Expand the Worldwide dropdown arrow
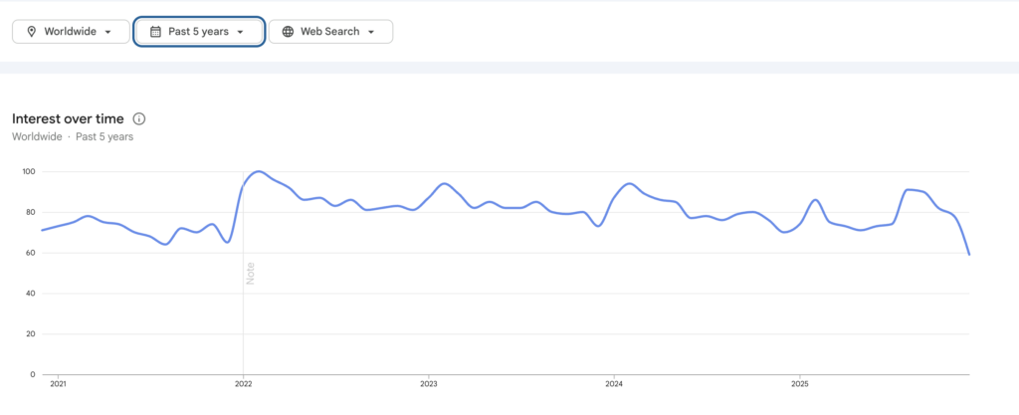 coord(108,32)
